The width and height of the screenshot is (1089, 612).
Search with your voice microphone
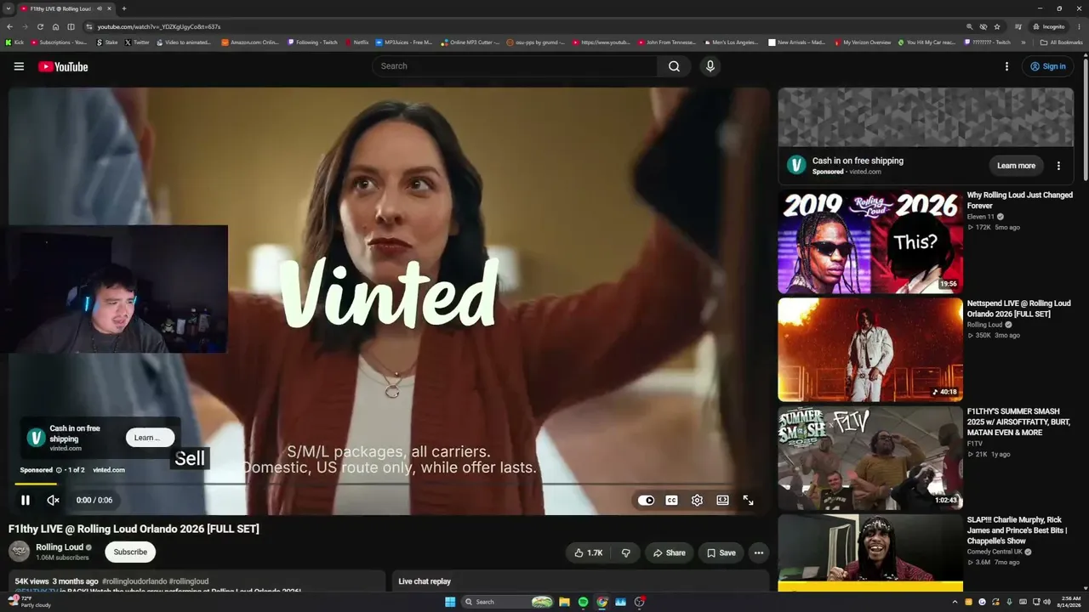coord(710,66)
